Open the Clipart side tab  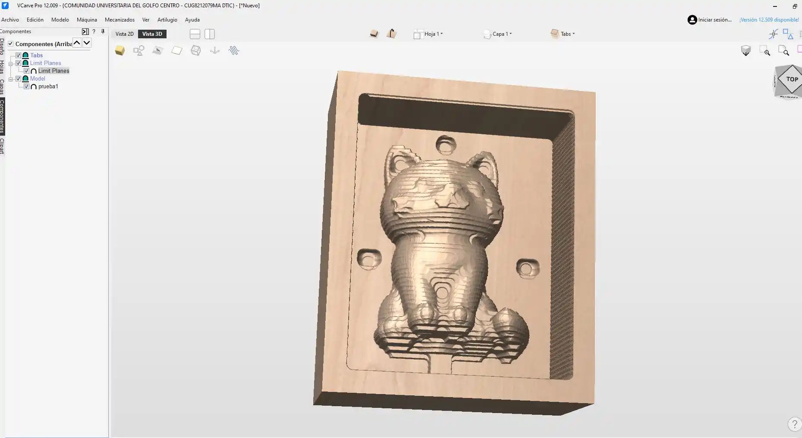point(2,146)
